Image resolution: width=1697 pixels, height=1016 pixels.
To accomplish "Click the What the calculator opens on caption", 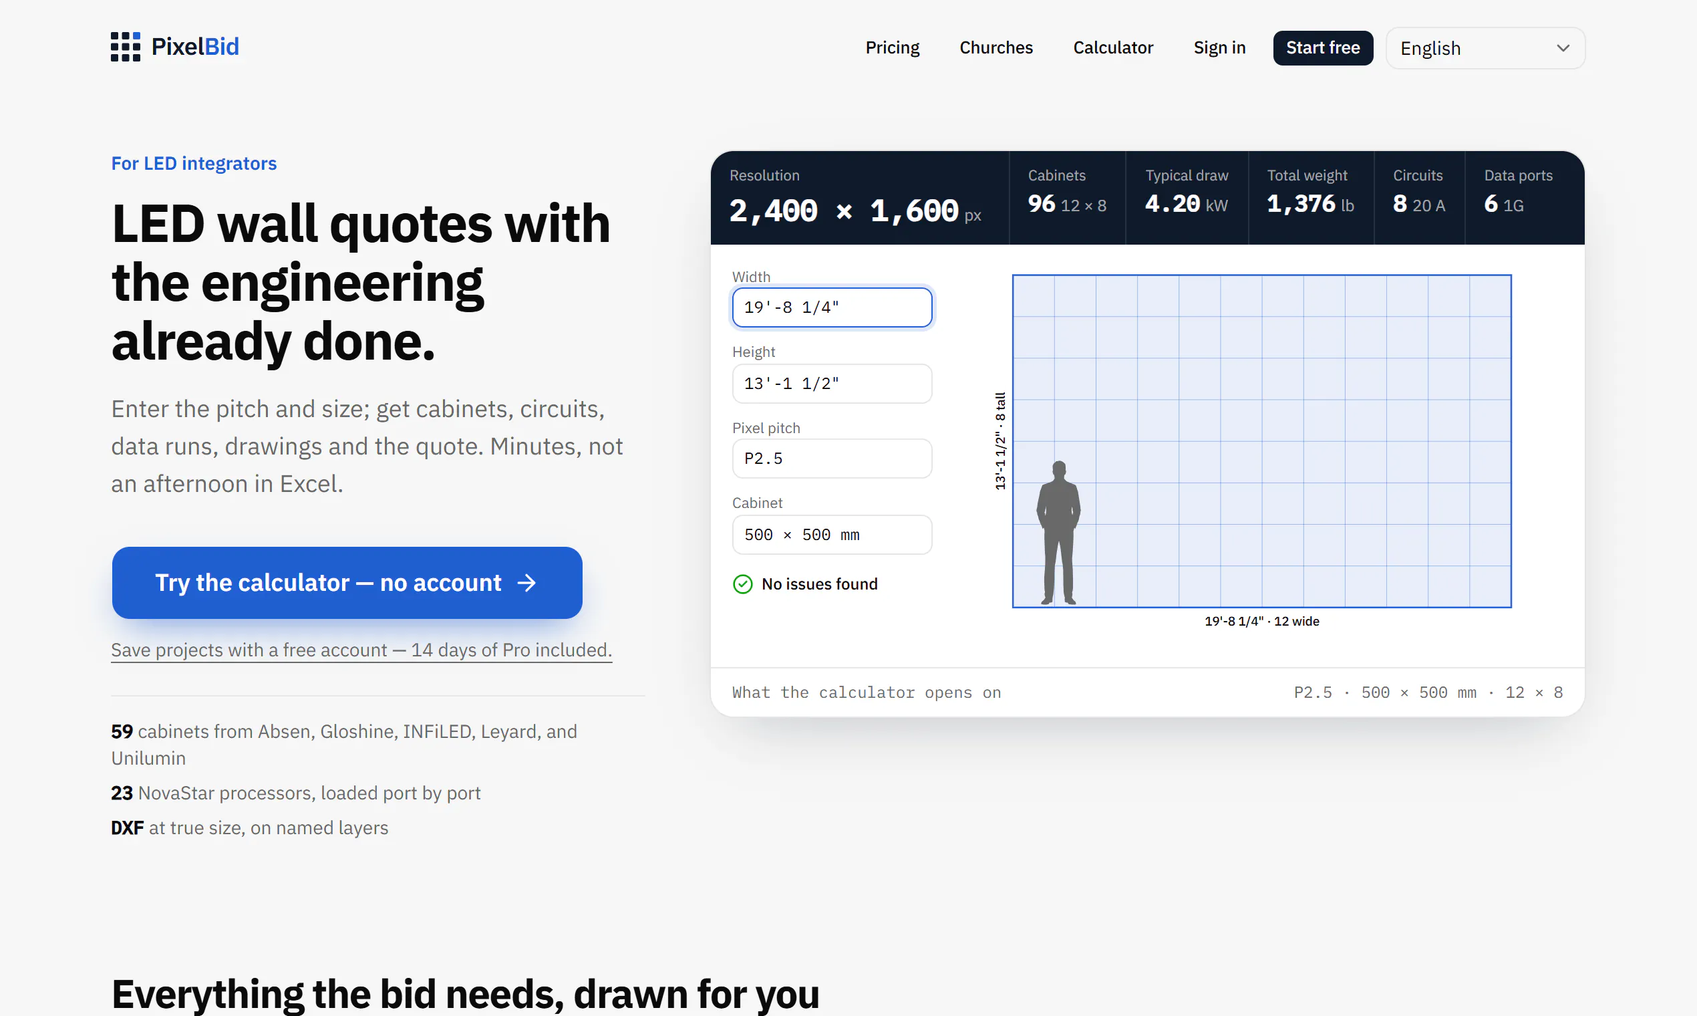I will [867, 692].
